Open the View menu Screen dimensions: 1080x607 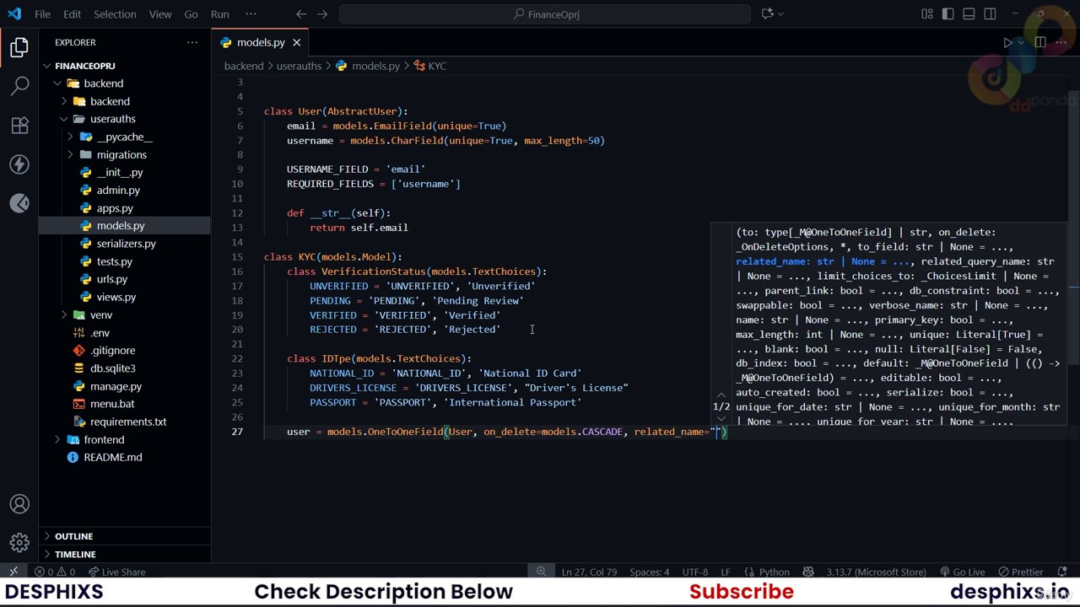[x=159, y=13]
